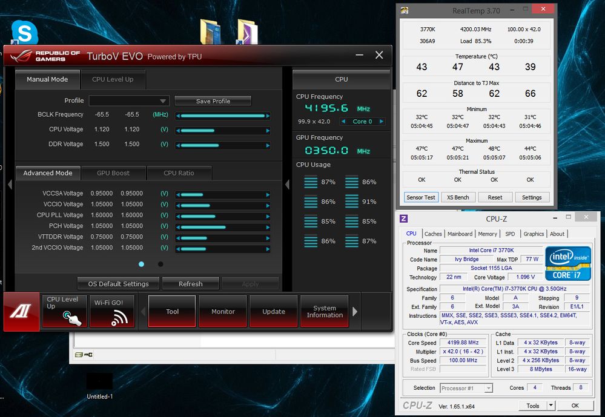The width and height of the screenshot is (605, 417).
Task: Open Skype desktop shortcut
Action: tap(24, 32)
